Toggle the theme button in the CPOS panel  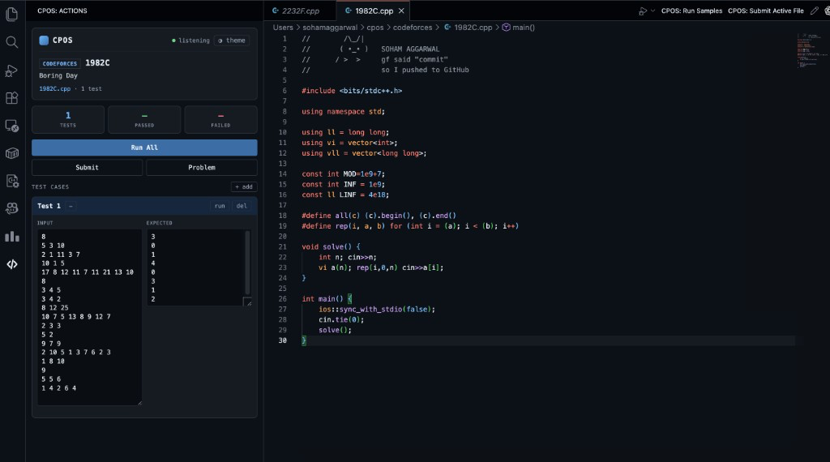coord(232,41)
